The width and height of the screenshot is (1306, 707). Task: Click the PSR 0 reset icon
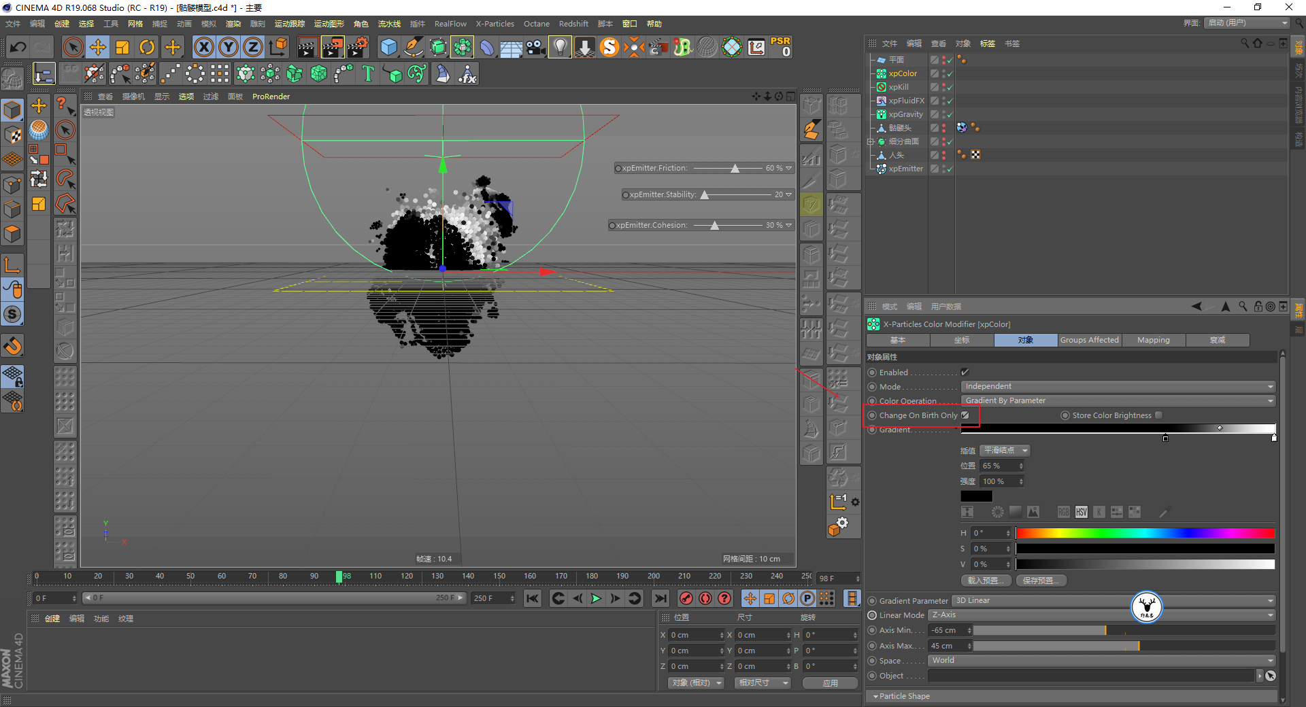pyautogui.click(x=781, y=47)
